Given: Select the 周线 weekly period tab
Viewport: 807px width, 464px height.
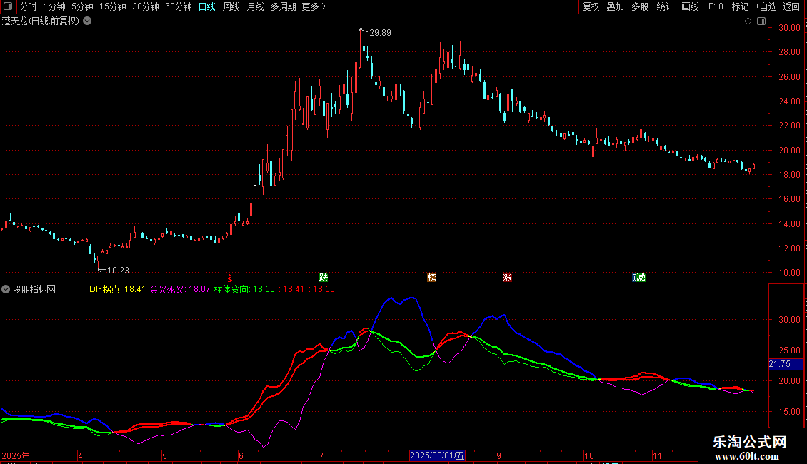Looking at the screenshot, I should [x=231, y=7].
